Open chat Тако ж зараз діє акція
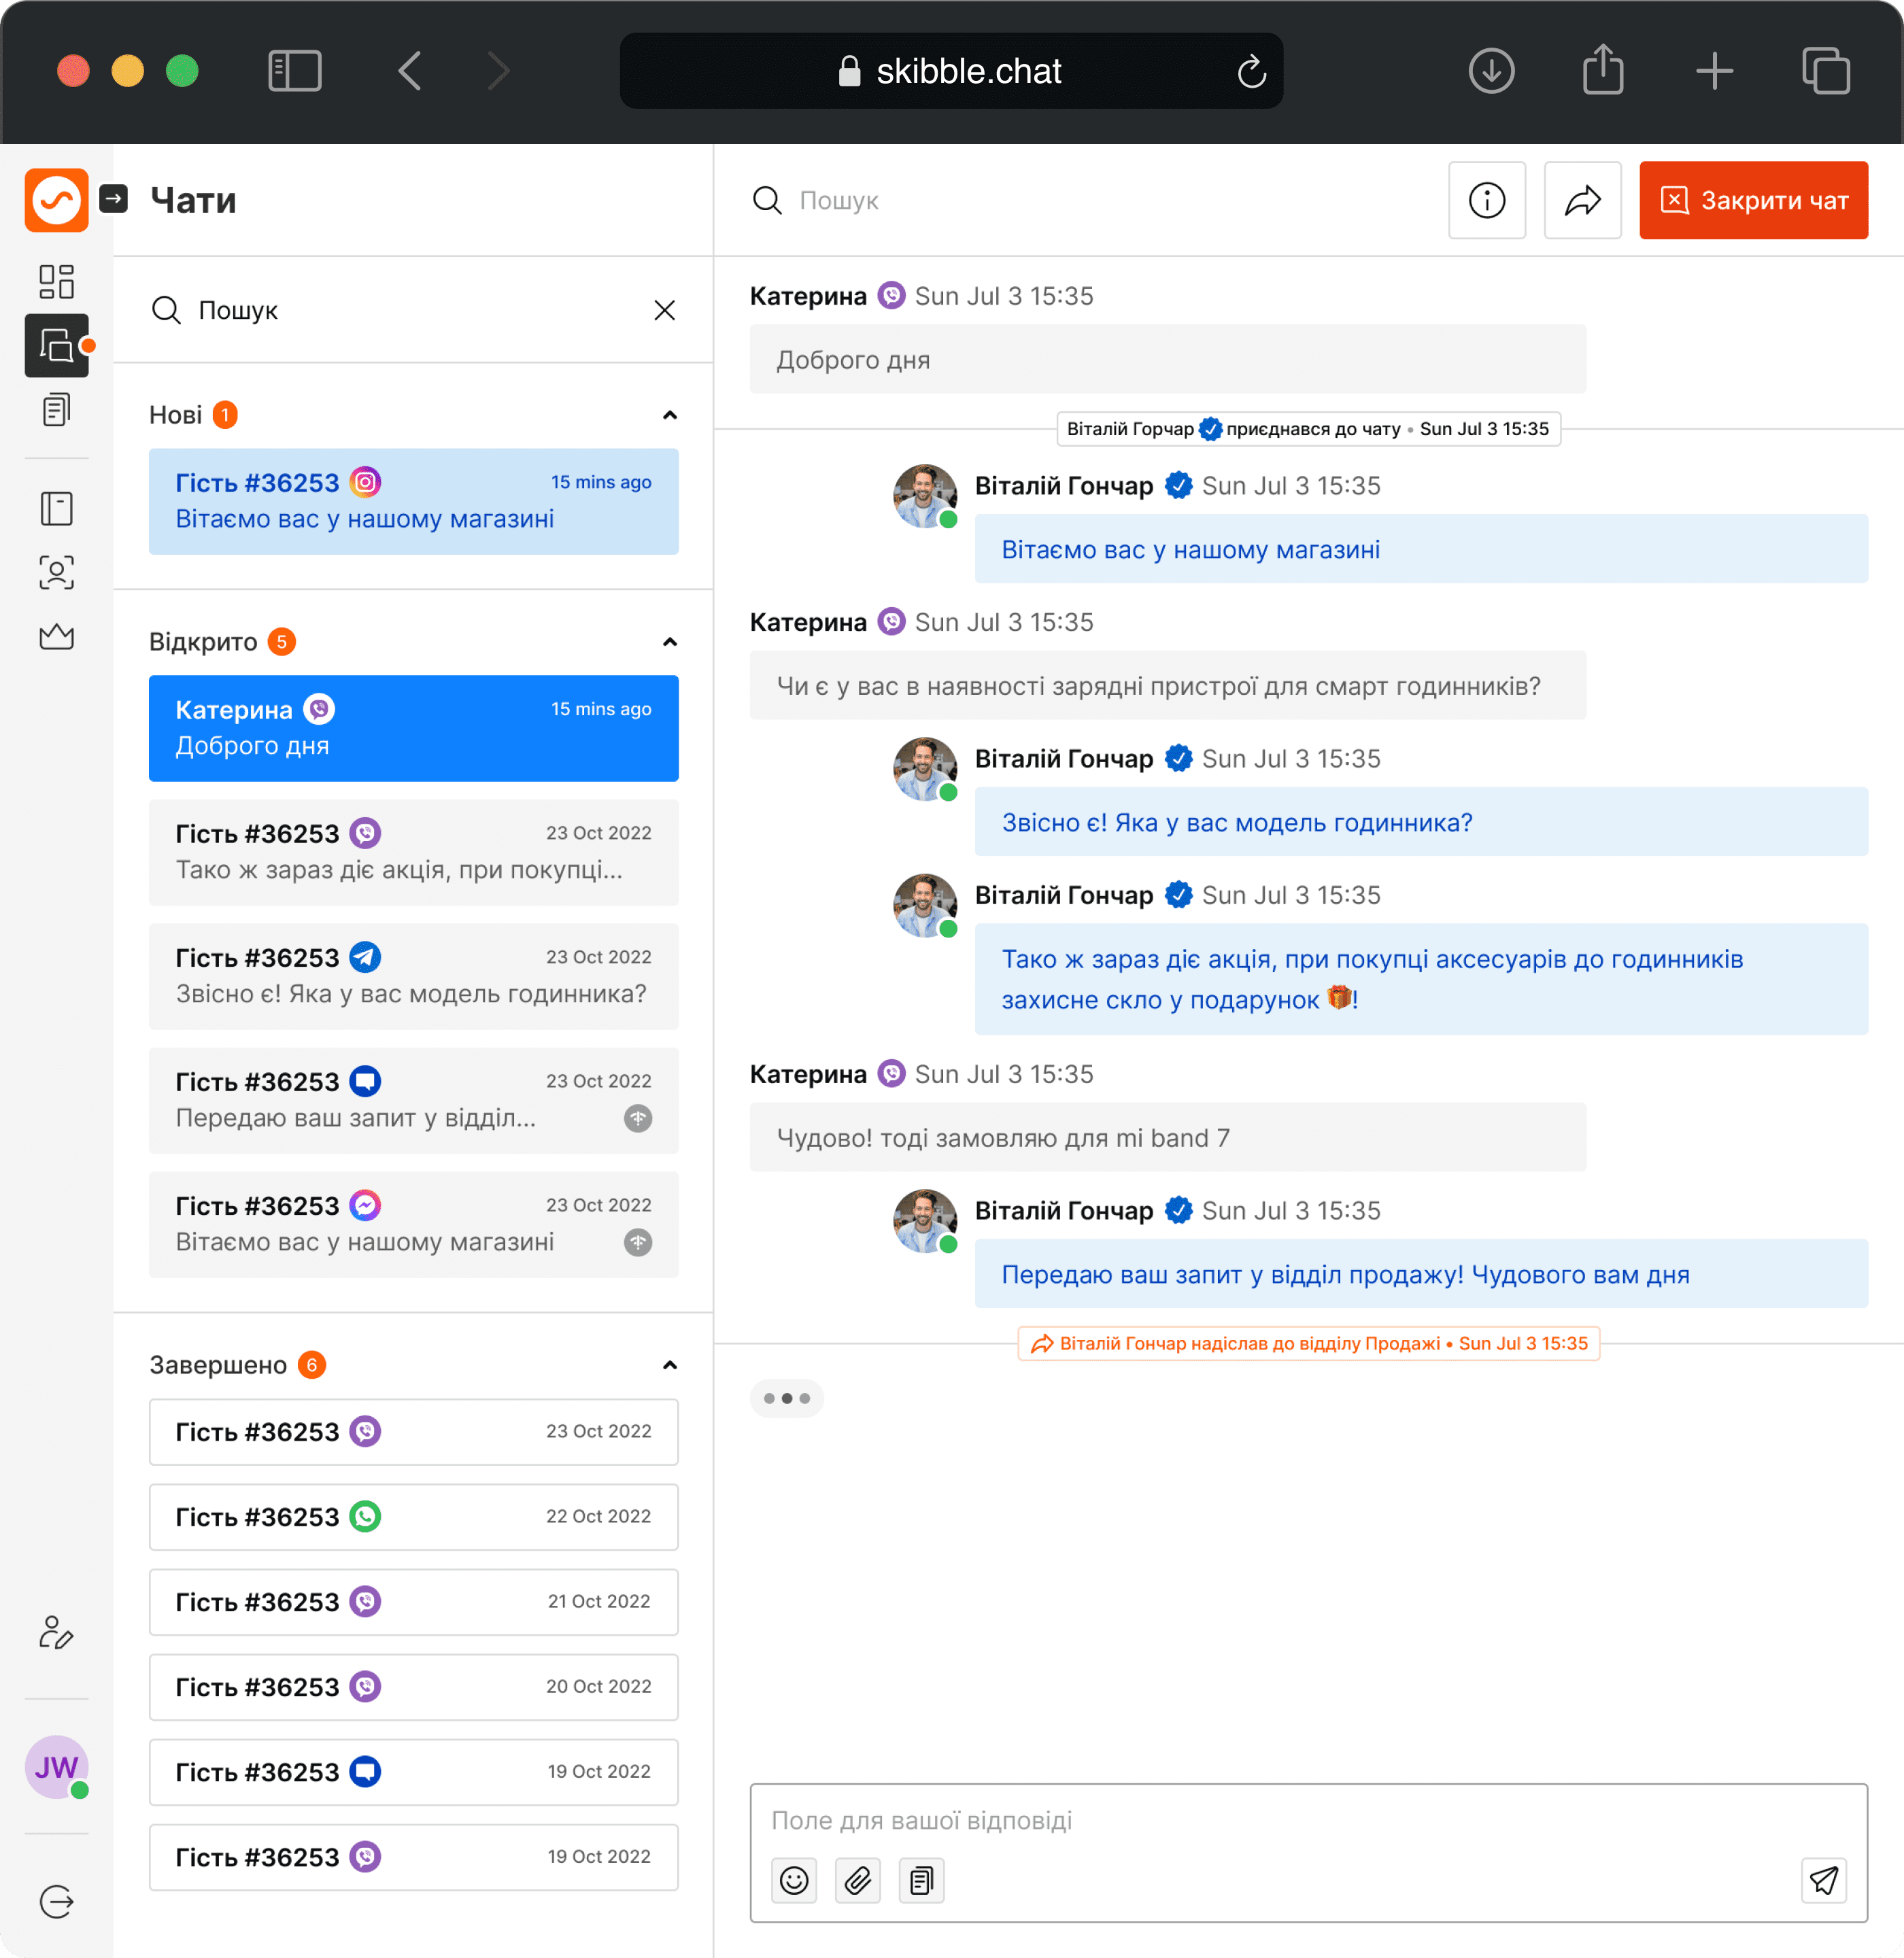1904x1958 pixels. [413, 852]
